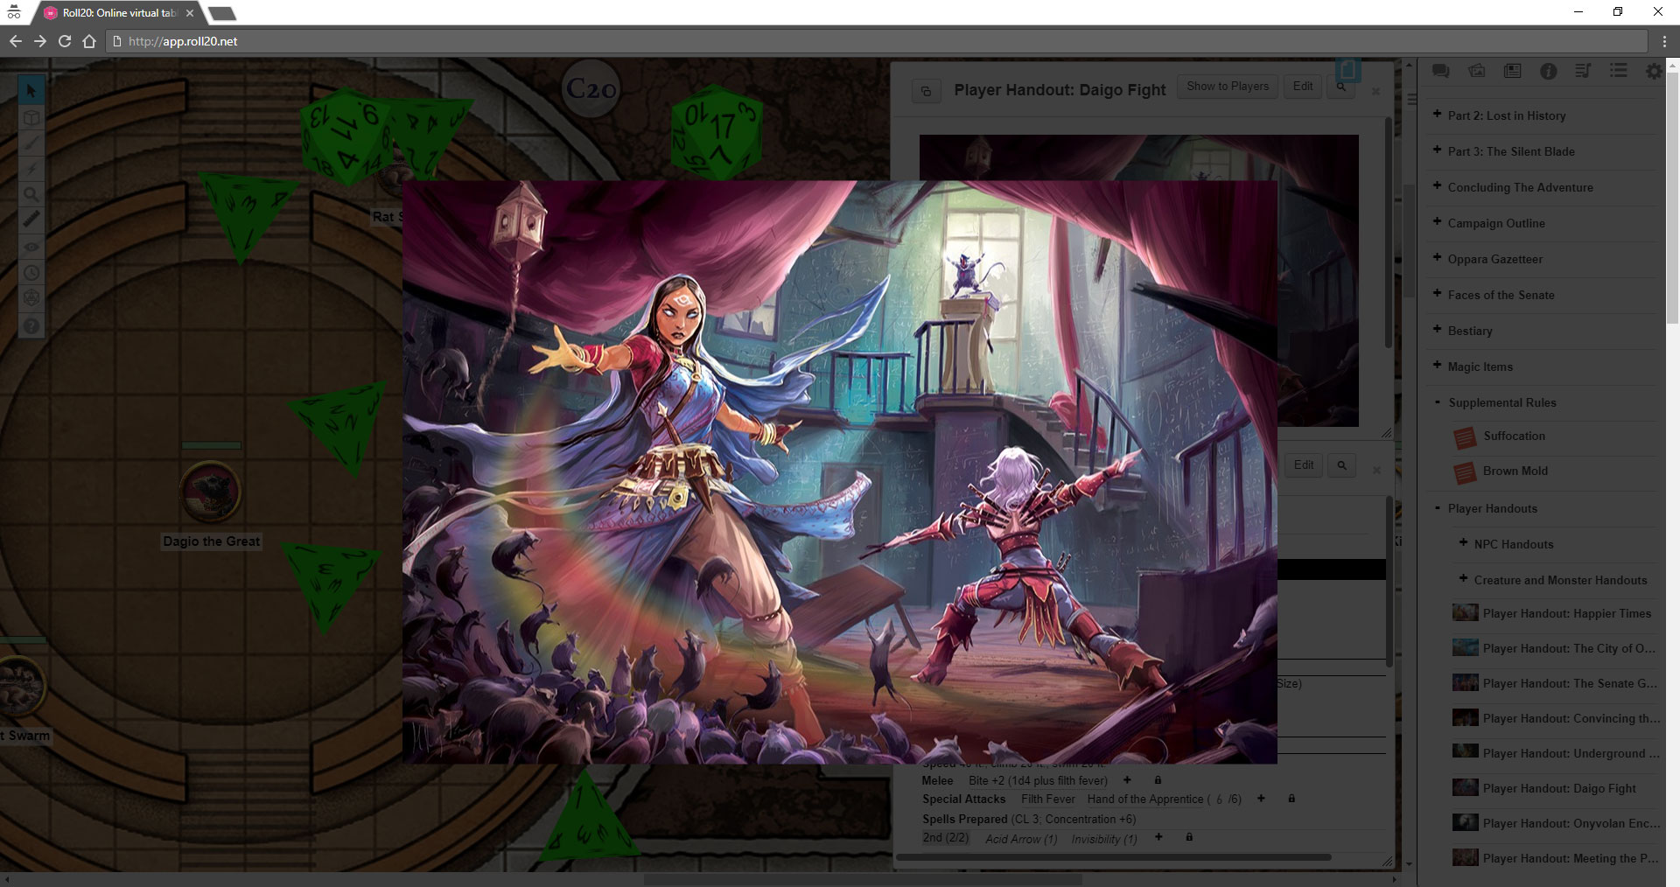Switch to the Journal tab in sidebar

[1512, 72]
